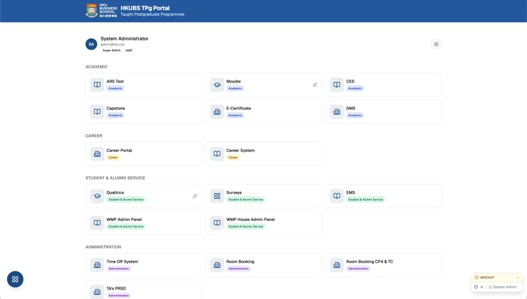Click the Career tag under Career Portal
The image size is (527, 299).
(113, 157)
